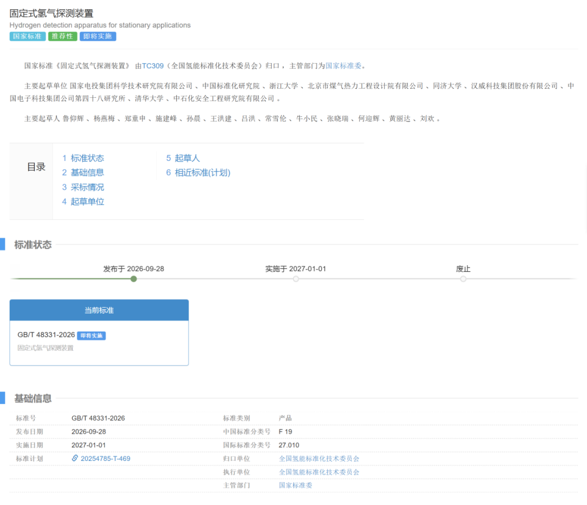Click the 发布于 2026-09-28 timeline node
This screenshot has width=587, height=505.
point(134,279)
